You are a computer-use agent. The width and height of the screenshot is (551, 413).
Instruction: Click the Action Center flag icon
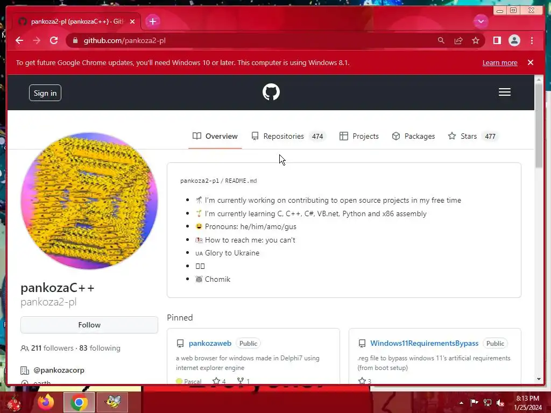tap(474, 403)
